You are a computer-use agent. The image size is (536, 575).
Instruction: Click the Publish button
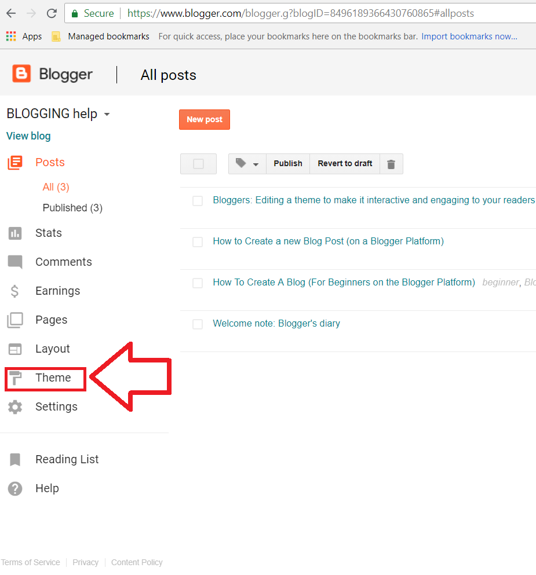point(288,164)
